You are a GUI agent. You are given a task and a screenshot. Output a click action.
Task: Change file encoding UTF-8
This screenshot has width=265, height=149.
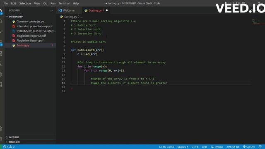click(195, 147)
